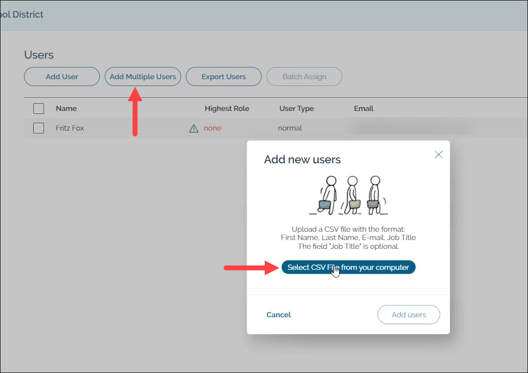Choose Select CSV File from your computer

click(348, 267)
